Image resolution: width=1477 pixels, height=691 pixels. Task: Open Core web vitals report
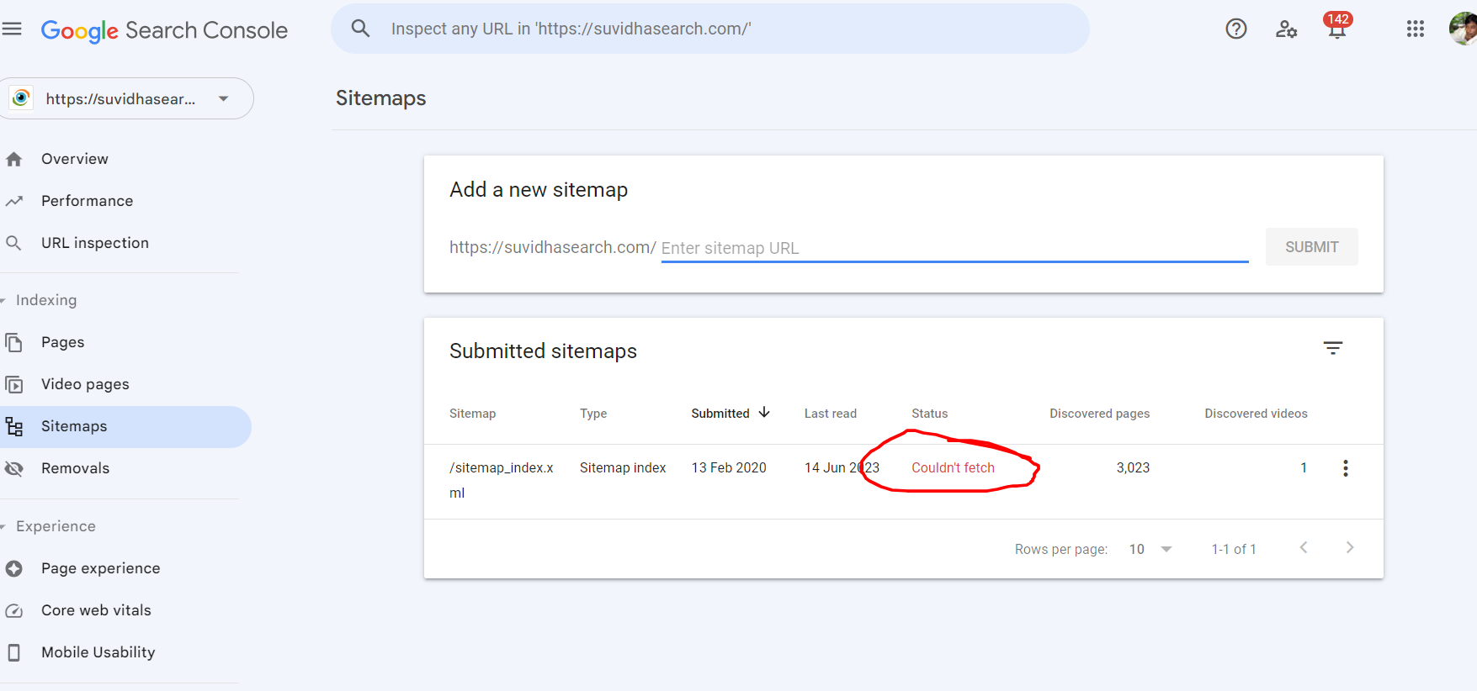tap(96, 610)
